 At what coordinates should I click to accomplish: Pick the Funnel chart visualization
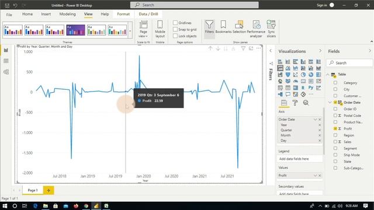pyautogui.click(x=288, y=75)
